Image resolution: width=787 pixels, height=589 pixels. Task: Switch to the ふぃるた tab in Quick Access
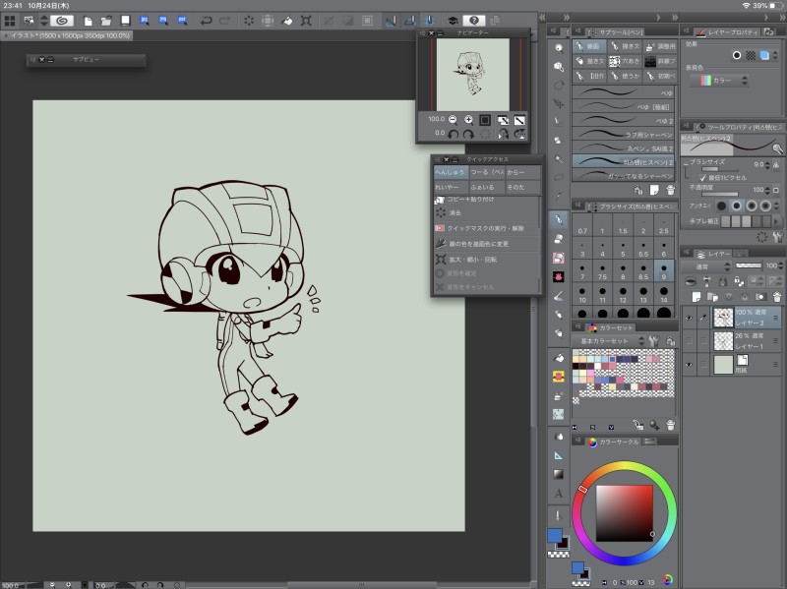(x=484, y=186)
